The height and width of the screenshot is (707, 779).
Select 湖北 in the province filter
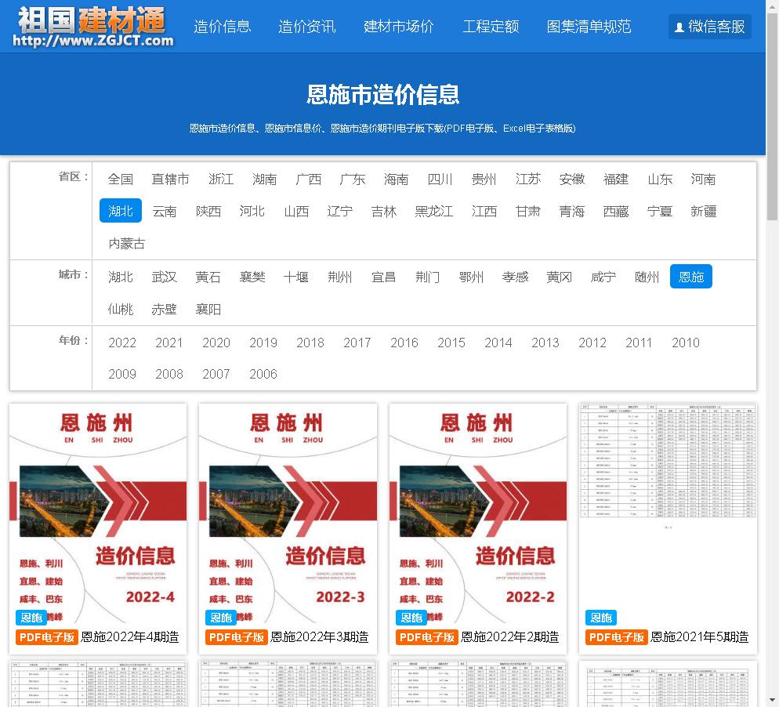[x=120, y=211]
